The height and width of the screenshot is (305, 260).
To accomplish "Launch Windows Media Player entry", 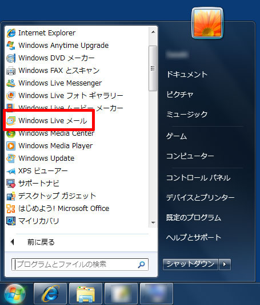I will click(55, 146).
